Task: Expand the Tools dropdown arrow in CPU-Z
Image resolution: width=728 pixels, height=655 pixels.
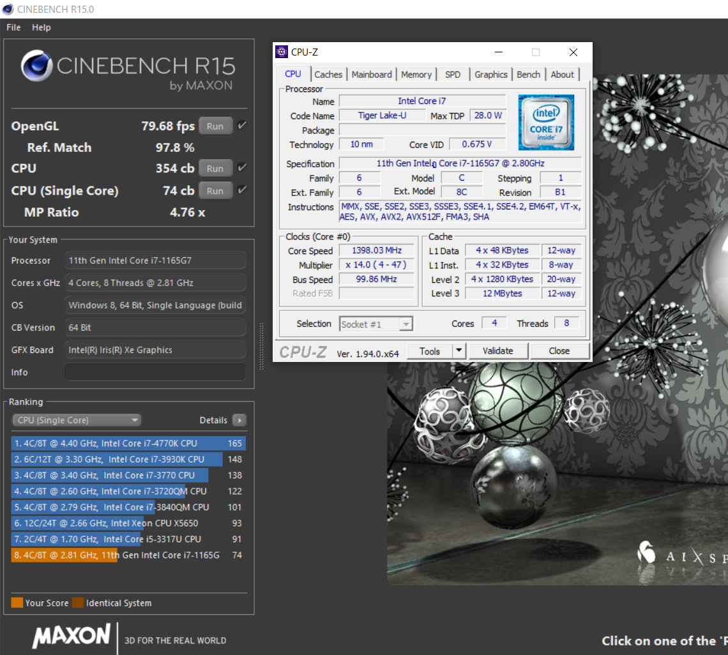Action: pos(459,350)
